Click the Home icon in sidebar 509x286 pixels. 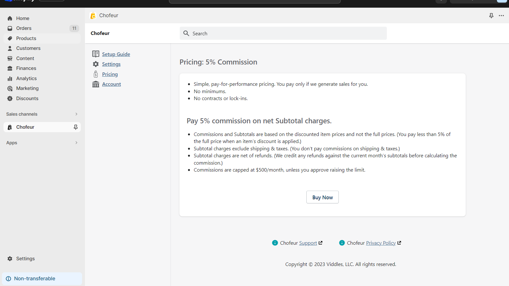point(10,18)
